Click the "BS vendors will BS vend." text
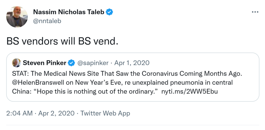Viewport: 265px width, 130px height. (x=62, y=41)
